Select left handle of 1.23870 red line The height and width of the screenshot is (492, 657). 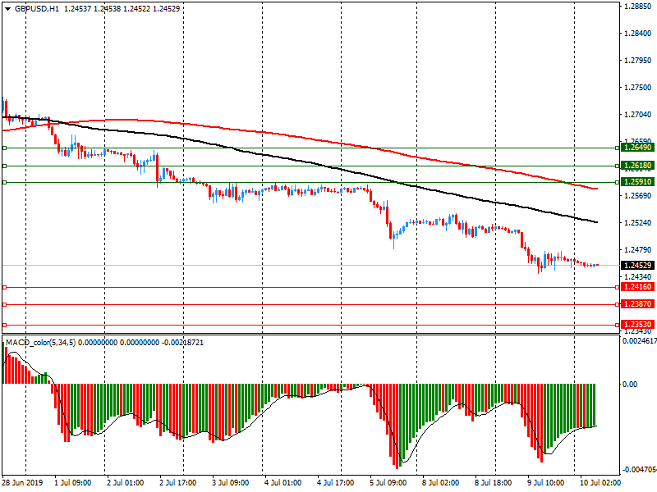(x=5, y=304)
